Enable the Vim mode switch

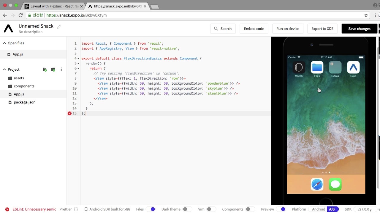[x=211, y=209]
